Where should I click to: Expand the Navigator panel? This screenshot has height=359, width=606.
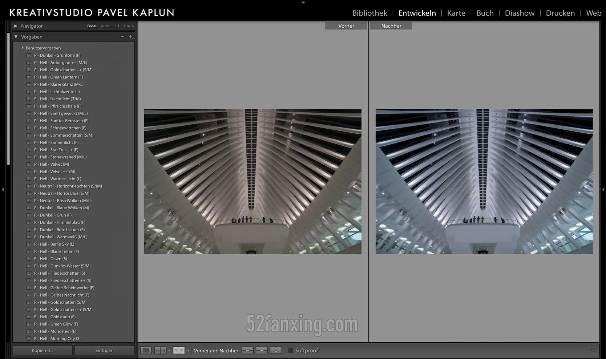click(x=16, y=26)
